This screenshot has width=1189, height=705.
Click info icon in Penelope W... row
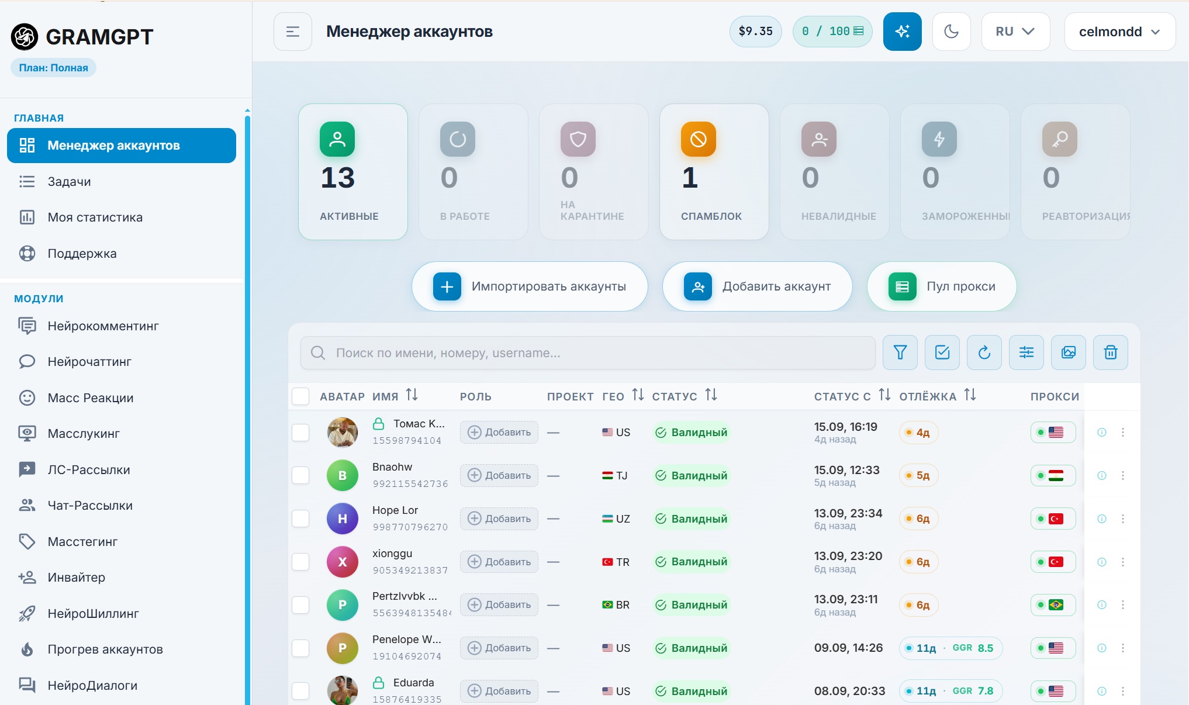tap(1102, 648)
